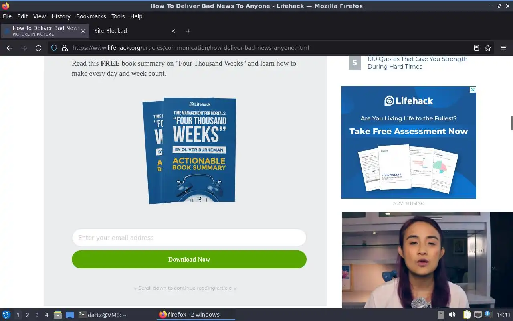513x321 pixels.
Task: Open the Firefox hamburger application menu
Action: pyautogui.click(x=503, y=48)
